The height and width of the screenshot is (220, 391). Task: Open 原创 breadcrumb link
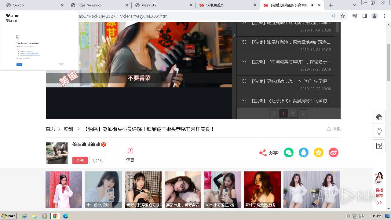point(68,129)
